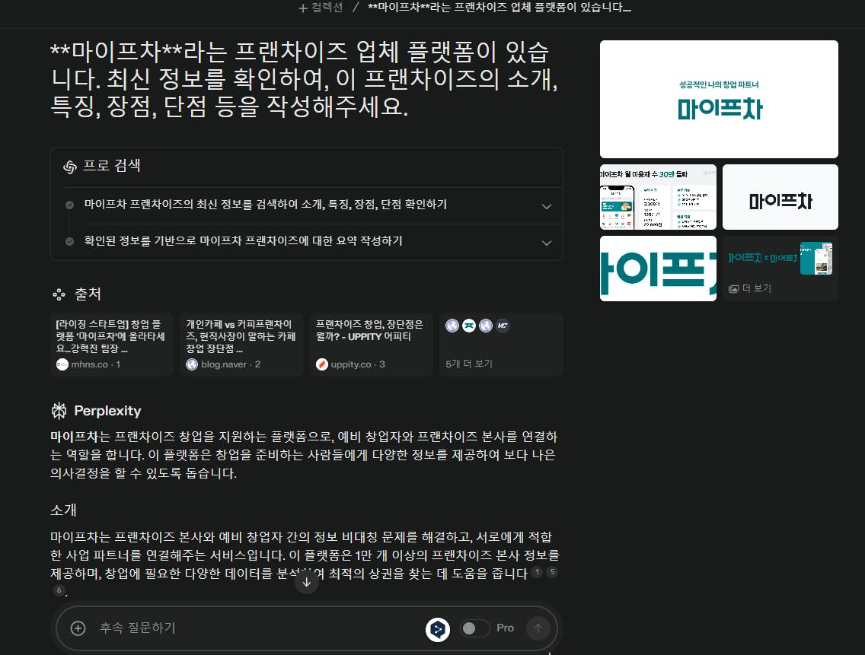Click the blog.naver favicon

click(192, 364)
